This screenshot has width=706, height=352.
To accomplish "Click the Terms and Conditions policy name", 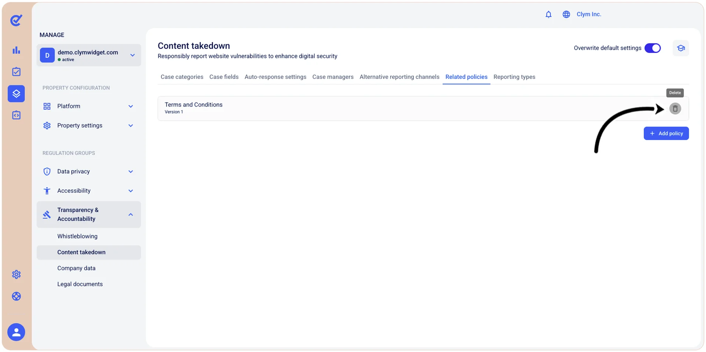I will [x=194, y=105].
